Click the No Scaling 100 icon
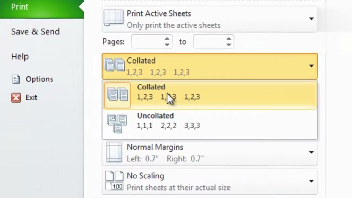Image resolution: width=352 pixels, height=198 pixels. (x=114, y=181)
